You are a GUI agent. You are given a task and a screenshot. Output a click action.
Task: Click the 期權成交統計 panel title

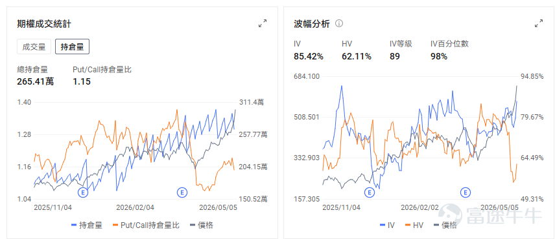(44, 24)
